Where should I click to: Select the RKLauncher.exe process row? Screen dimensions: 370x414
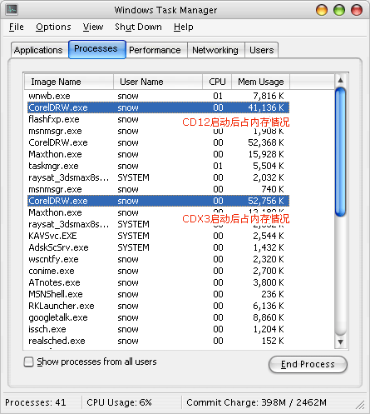pos(158,306)
